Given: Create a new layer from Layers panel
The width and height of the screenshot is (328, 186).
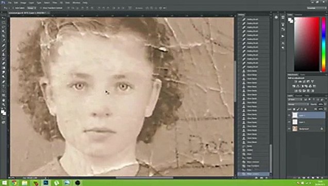Looking at the screenshot, I should [318, 178].
